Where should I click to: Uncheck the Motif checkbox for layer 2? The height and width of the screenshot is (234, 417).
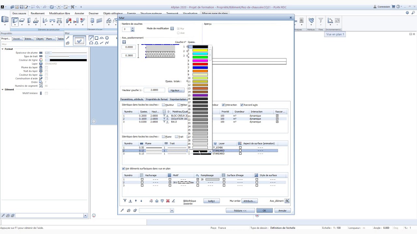click(x=170, y=183)
